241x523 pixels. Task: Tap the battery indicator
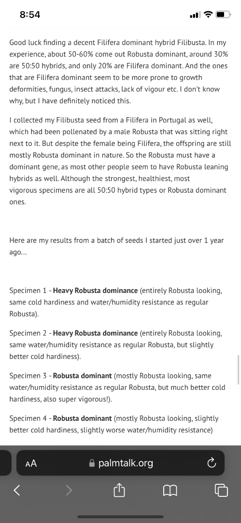(223, 15)
